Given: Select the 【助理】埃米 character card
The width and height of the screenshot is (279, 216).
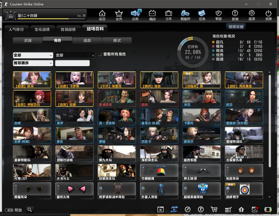Looking at the screenshot, I should 32,80.
